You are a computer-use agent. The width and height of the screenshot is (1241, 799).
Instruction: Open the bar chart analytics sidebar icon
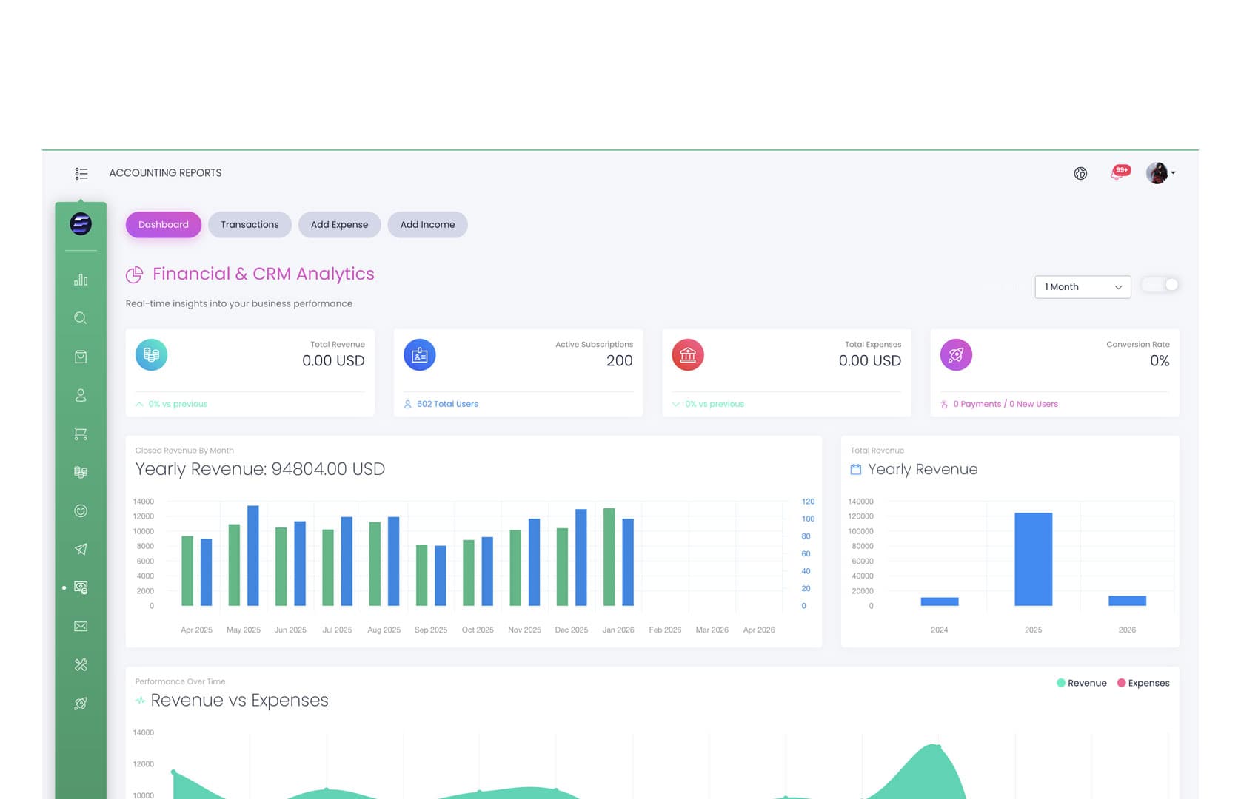(x=81, y=280)
